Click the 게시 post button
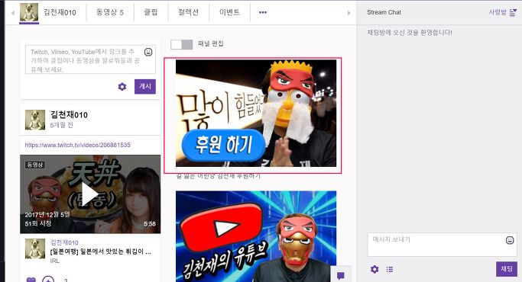The width and height of the screenshot is (522, 282). pyautogui.click(x=145, y=86)
